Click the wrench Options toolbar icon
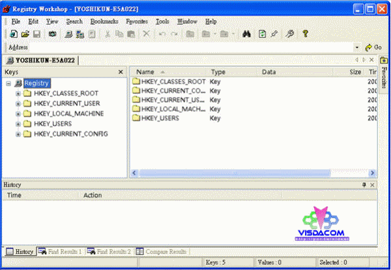 click(290, 34)
